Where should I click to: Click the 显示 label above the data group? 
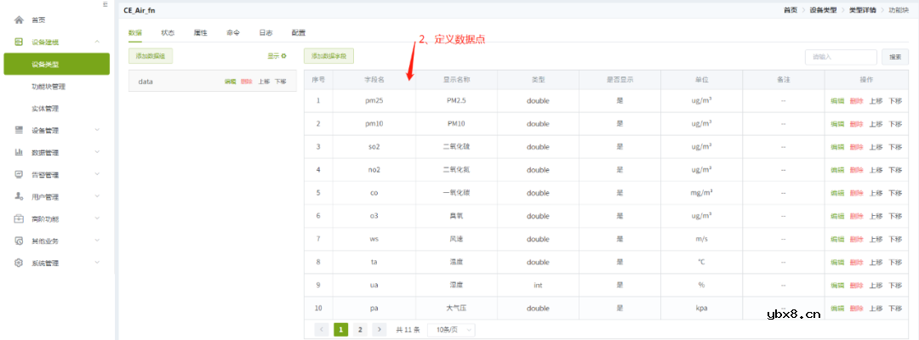click(x=273, y=56)
